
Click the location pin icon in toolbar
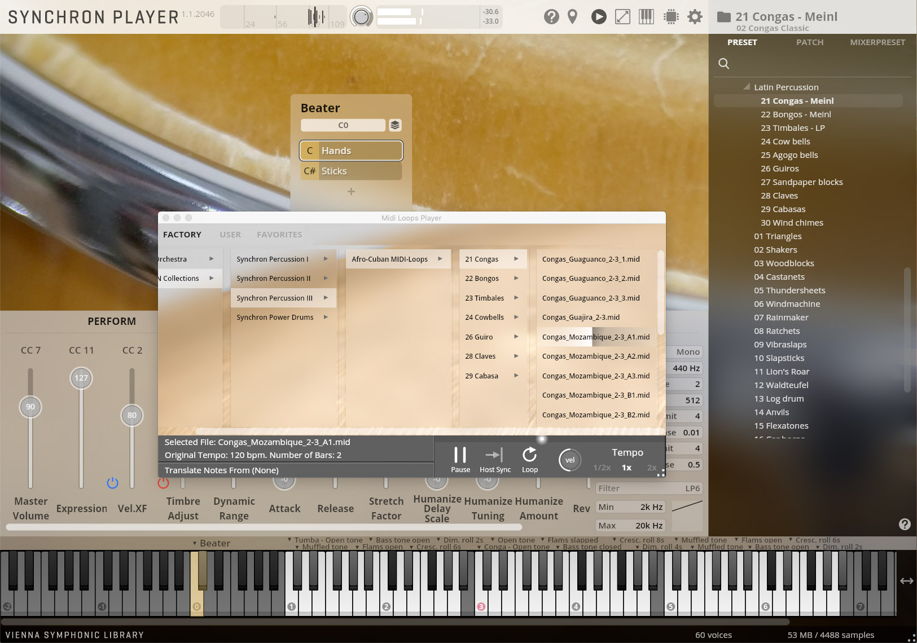573,17
